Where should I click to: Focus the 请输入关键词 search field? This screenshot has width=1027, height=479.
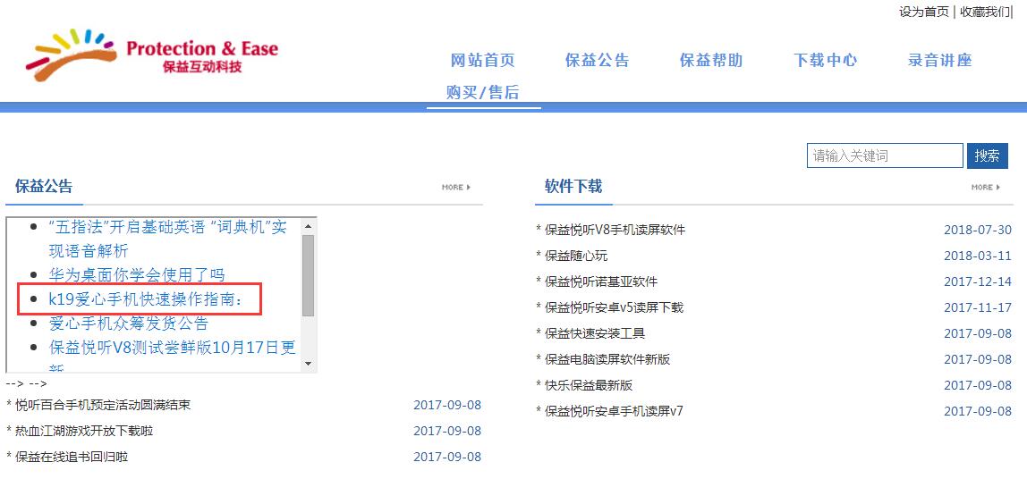885,155
